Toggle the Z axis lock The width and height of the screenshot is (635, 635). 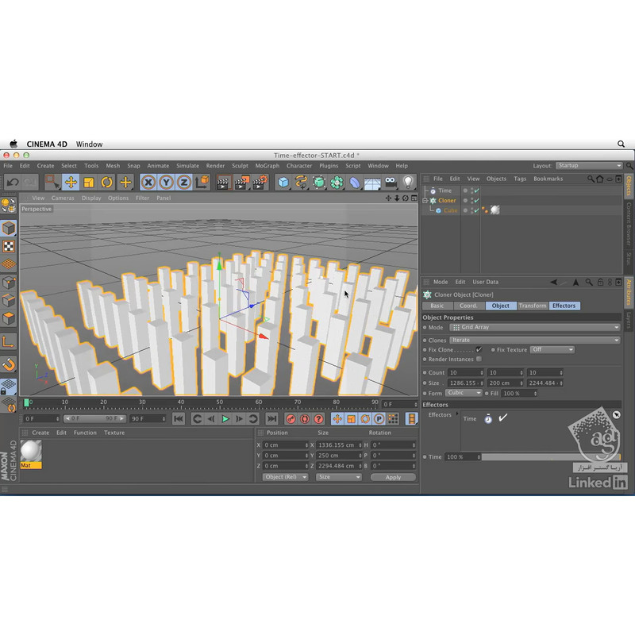(x=184, y=183)
